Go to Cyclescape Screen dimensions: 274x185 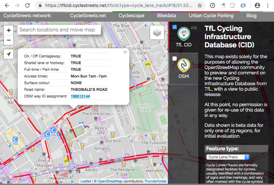click(x=131, y=16)
